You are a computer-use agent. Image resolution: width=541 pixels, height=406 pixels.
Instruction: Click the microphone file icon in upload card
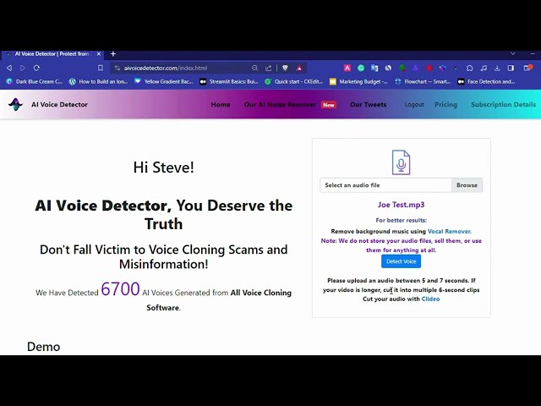click(x=401, y=162)
